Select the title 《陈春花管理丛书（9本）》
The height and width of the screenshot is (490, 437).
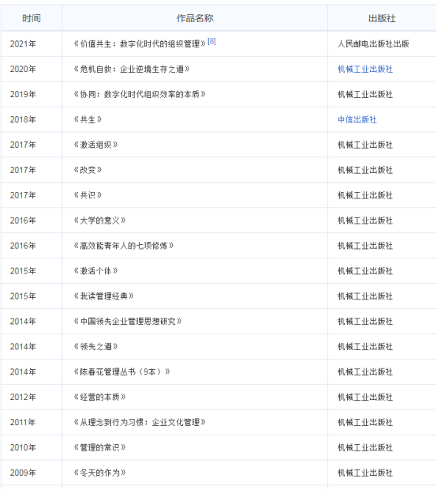click(122, 372)
